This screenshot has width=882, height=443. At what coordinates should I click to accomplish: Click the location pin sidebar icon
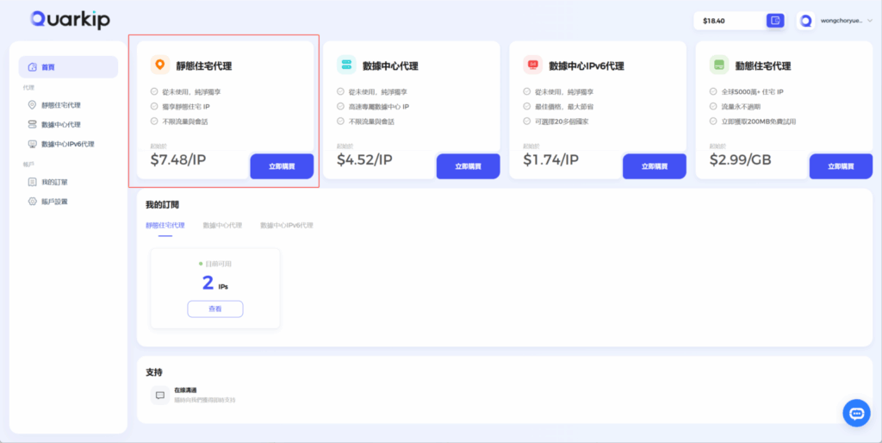pos(32,105)
